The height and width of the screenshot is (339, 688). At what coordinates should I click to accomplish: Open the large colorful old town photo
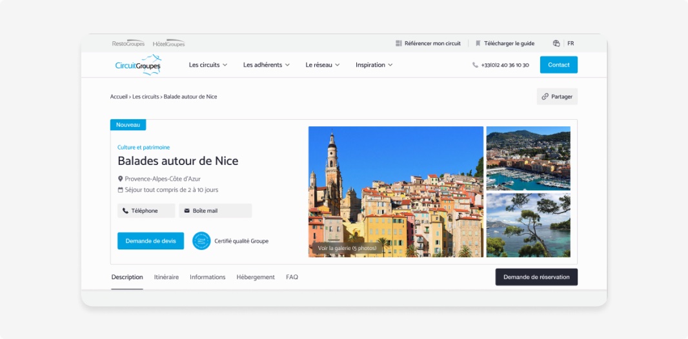(396, 191)
